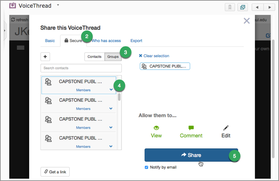Viewport: 279px width, 181px height.
Task: Click the group list scrollbar thumb
Action: pos(119,97)
